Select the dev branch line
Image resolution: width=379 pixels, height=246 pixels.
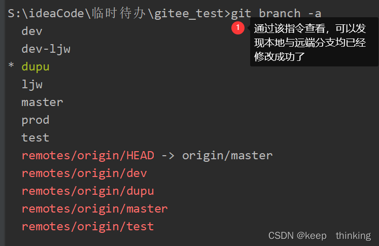pyautogui.click(x=32, y=31)
